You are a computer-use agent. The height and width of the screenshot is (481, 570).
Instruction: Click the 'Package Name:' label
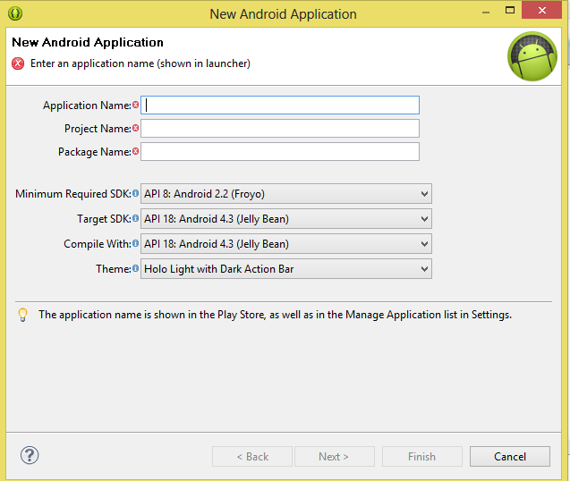[95, 152]
